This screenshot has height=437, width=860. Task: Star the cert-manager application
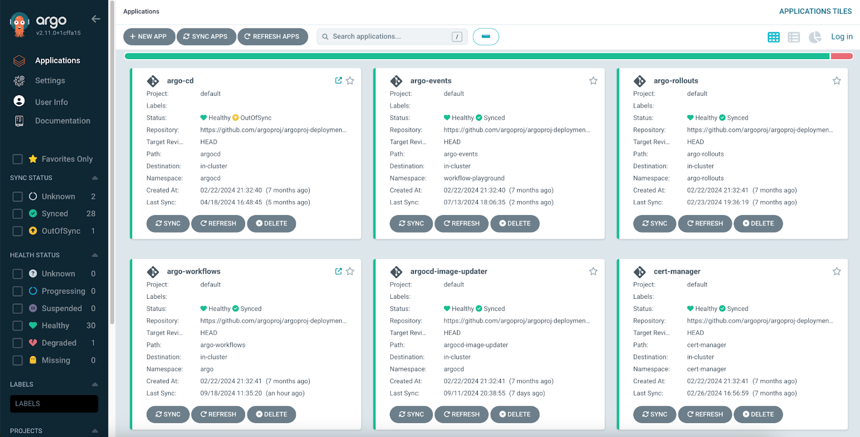(837, 271)
